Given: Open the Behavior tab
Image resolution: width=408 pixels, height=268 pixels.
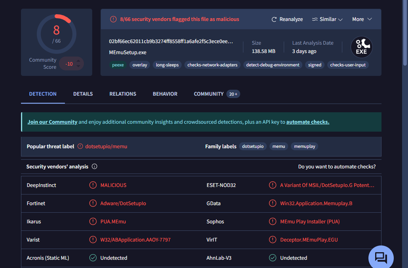Looking at the screenshot, I should [x=165, y=94].
